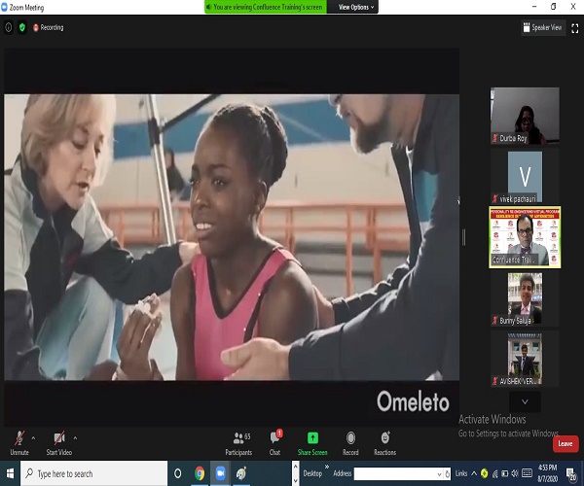Select Bunny Saluja's video thumbnail
Viewport: 584px width, 486px height.
pos(525,298)
